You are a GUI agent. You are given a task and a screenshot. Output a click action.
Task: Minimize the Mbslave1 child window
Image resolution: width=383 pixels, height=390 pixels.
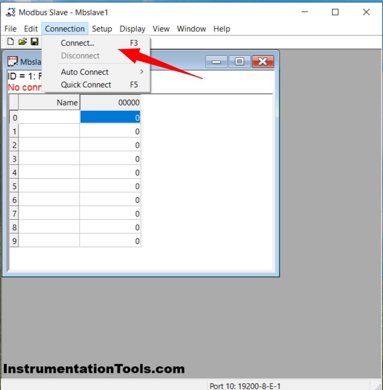[216, 62]
